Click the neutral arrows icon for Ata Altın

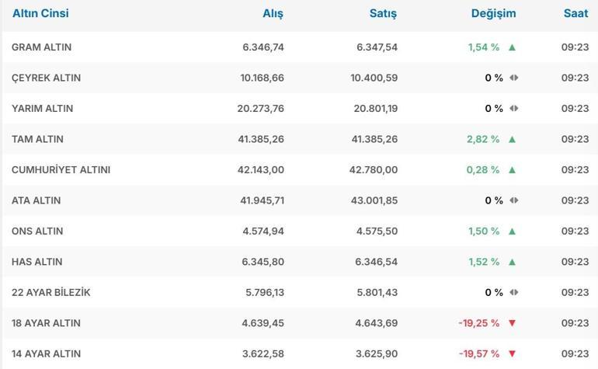pyautogui.click(x=513, y=200)
